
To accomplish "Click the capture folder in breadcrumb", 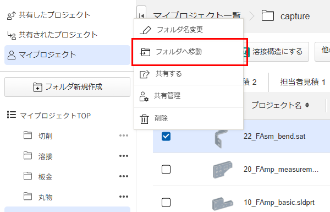I will pyautogui.click(x=295, y=16).
